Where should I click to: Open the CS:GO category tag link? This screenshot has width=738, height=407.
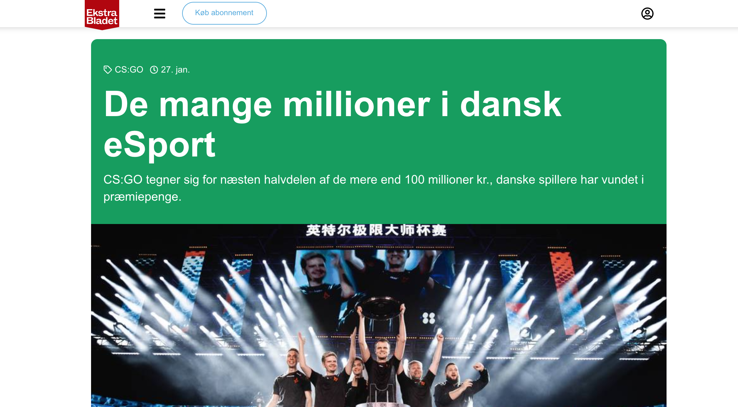[129, 70]
